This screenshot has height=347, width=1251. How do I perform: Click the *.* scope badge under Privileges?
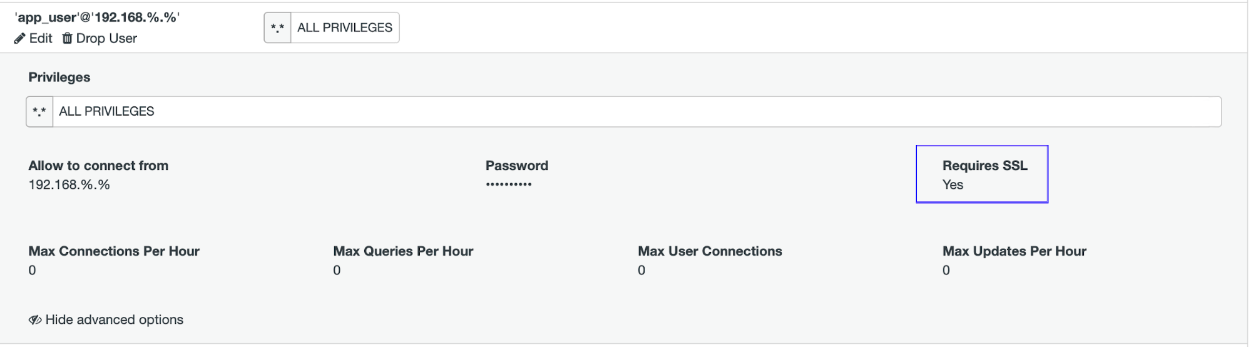[x=39, y=112]
